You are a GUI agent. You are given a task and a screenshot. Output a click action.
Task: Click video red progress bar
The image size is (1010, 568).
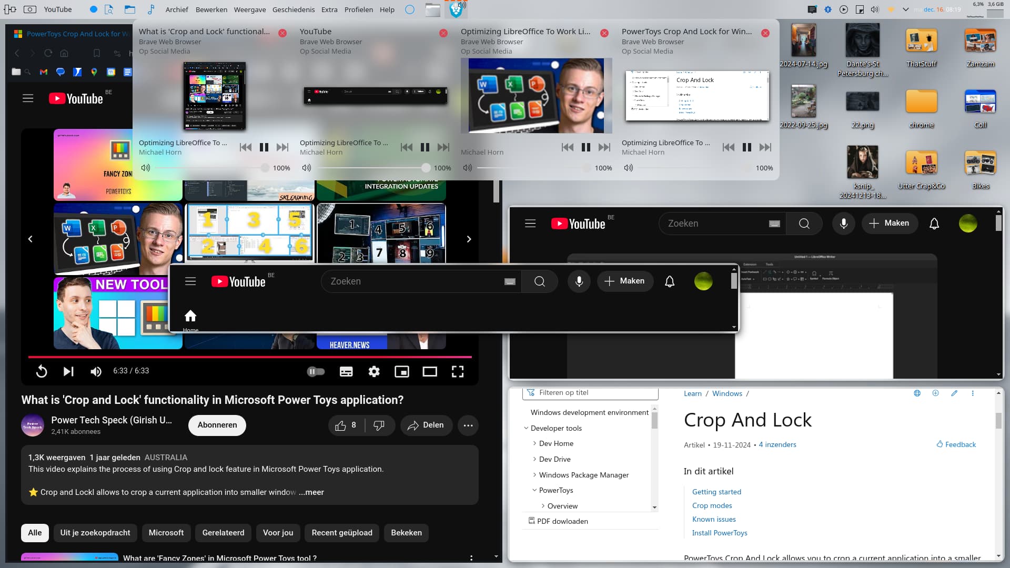pyautogui.click(x=250, y=357)
